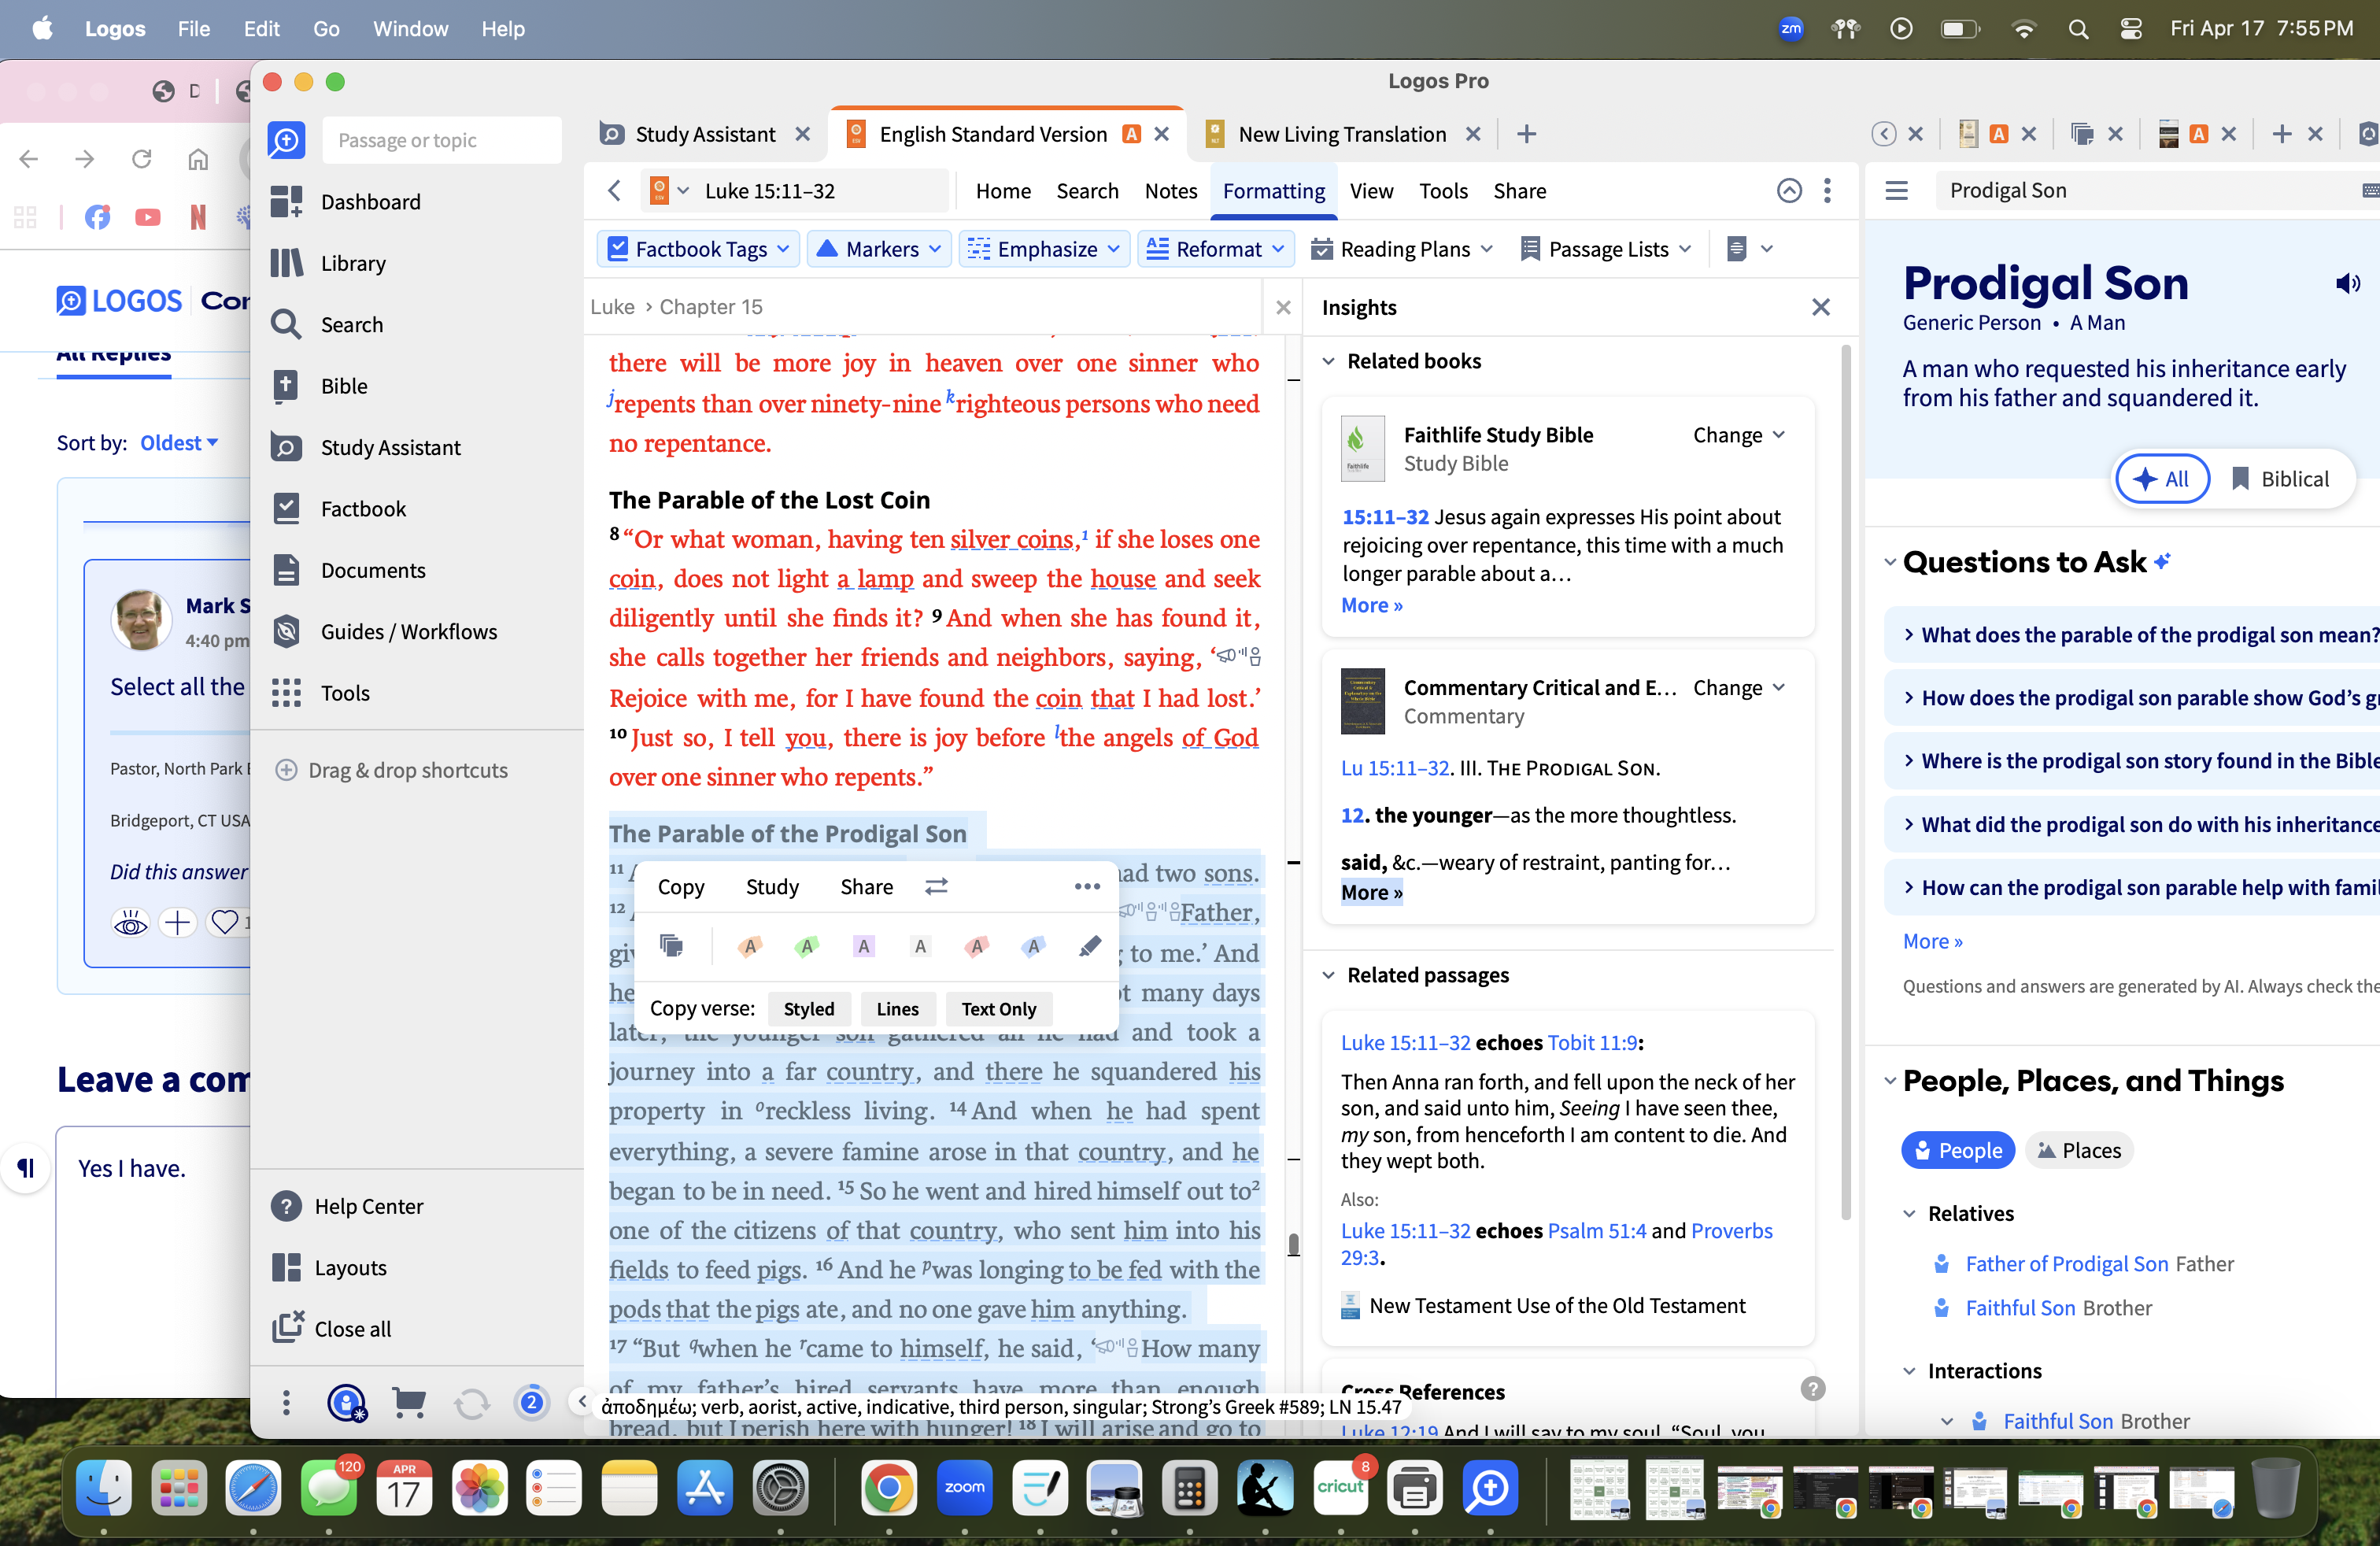The height and width of the screenshot is (1546, 2380).
Task: Click the stacked notes icon in selection popup
Action: 672,945
